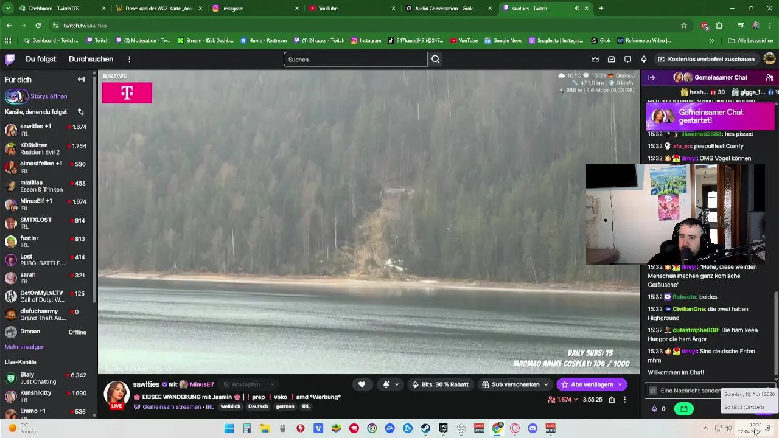779x438 pixels.
Task: Click the heart follow button
Action: point(362,384)
